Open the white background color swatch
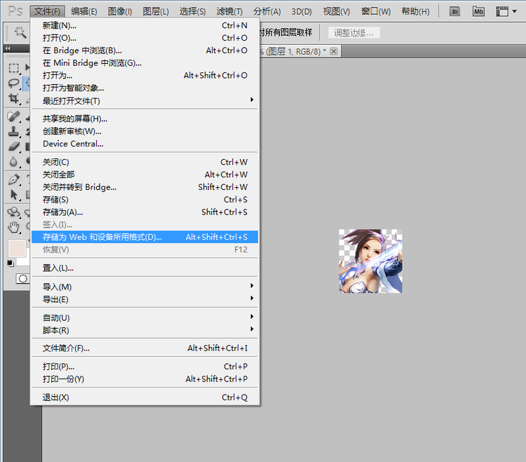Image resolution: width=526 pixels, height=462 pixels. [x=23, y=261]
